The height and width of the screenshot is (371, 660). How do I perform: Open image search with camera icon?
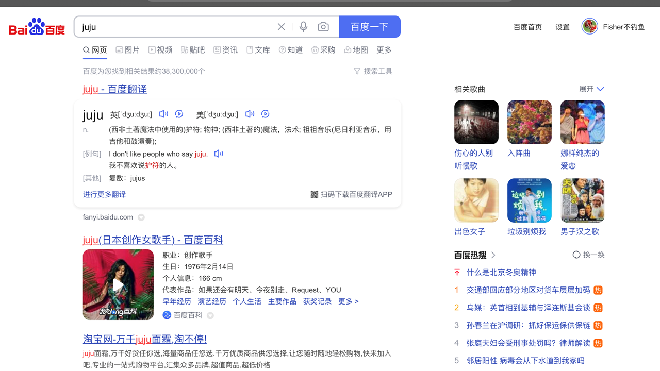click(323, 27)
